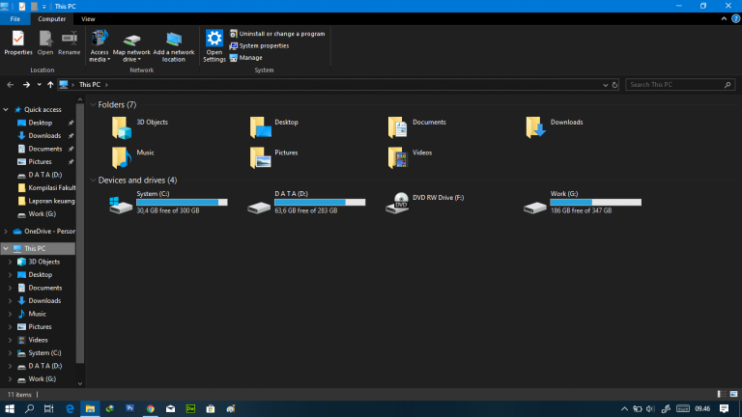Collapse the ribbon with the caret button
Viewport: 742px width, 417px height.
tap(724, 19)
